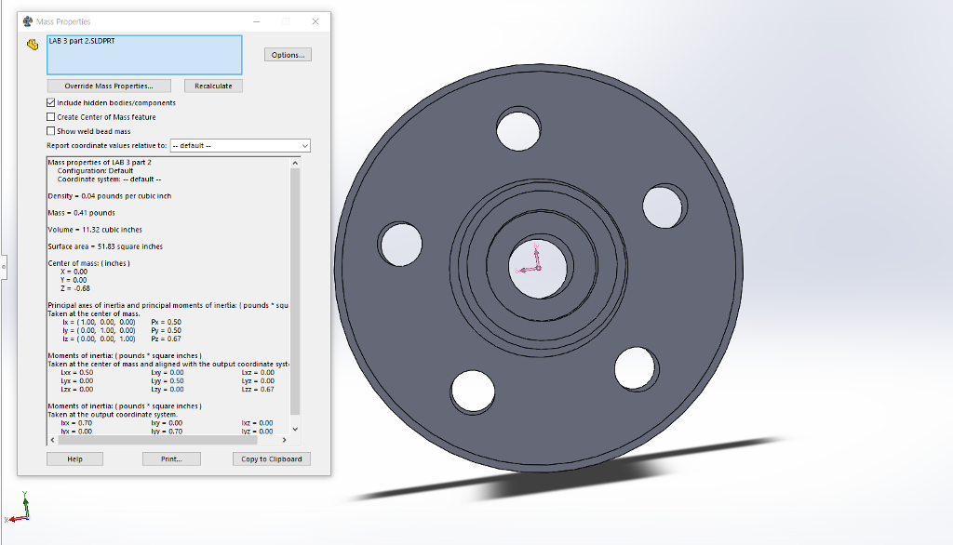953x545 pixels.
Task: Click the down arrow on the results scrollbar
Action: pos(295,427)
